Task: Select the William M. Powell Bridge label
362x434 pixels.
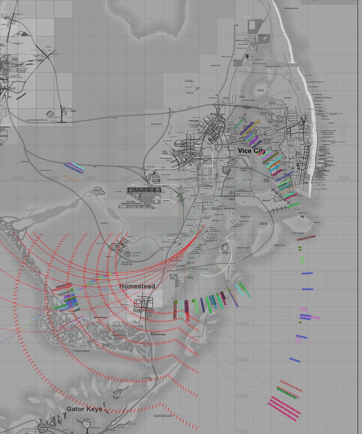Action: coord(200,269)
